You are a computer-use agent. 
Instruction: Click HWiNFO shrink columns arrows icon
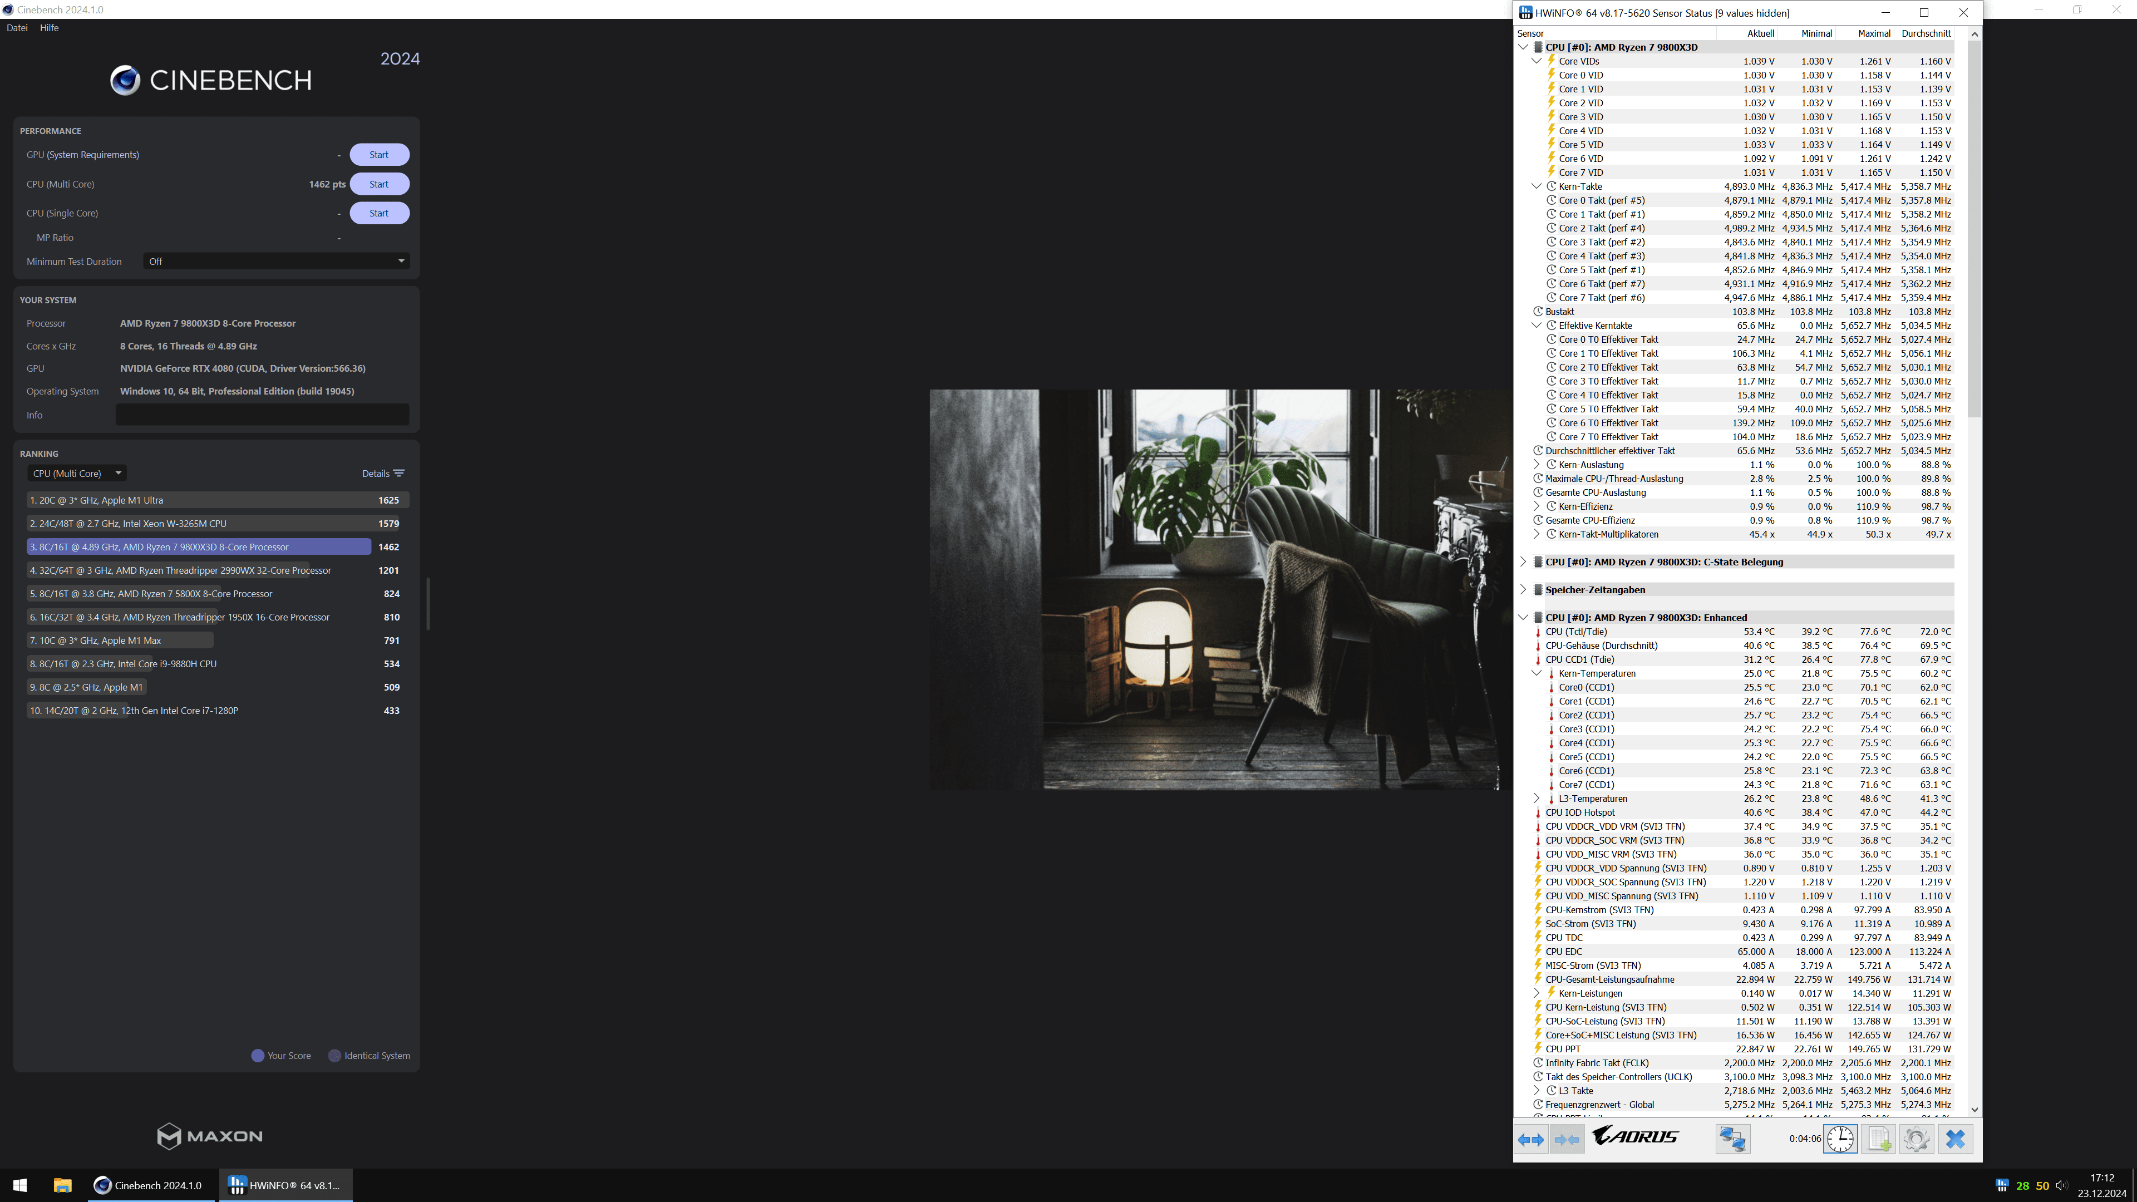[1566, 1139]
